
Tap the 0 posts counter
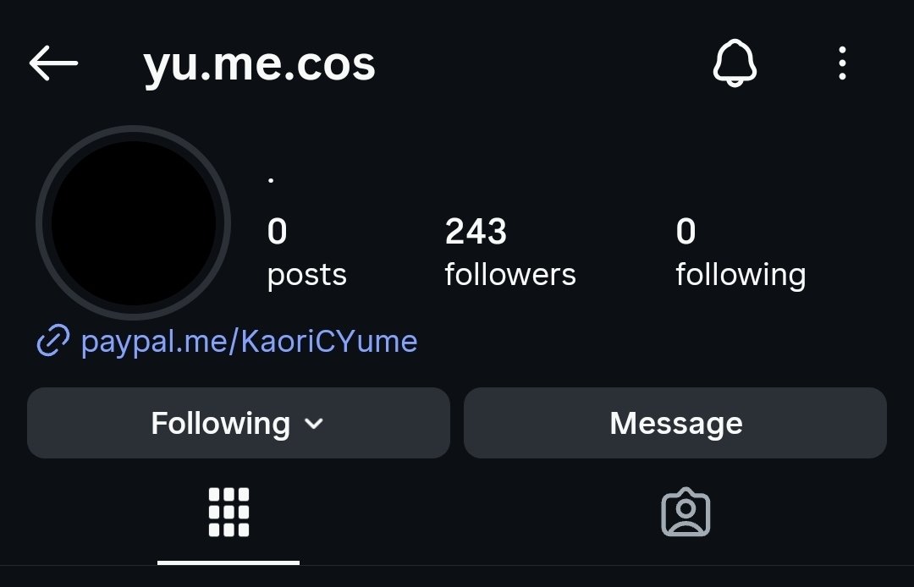click(x=306, y=251)
